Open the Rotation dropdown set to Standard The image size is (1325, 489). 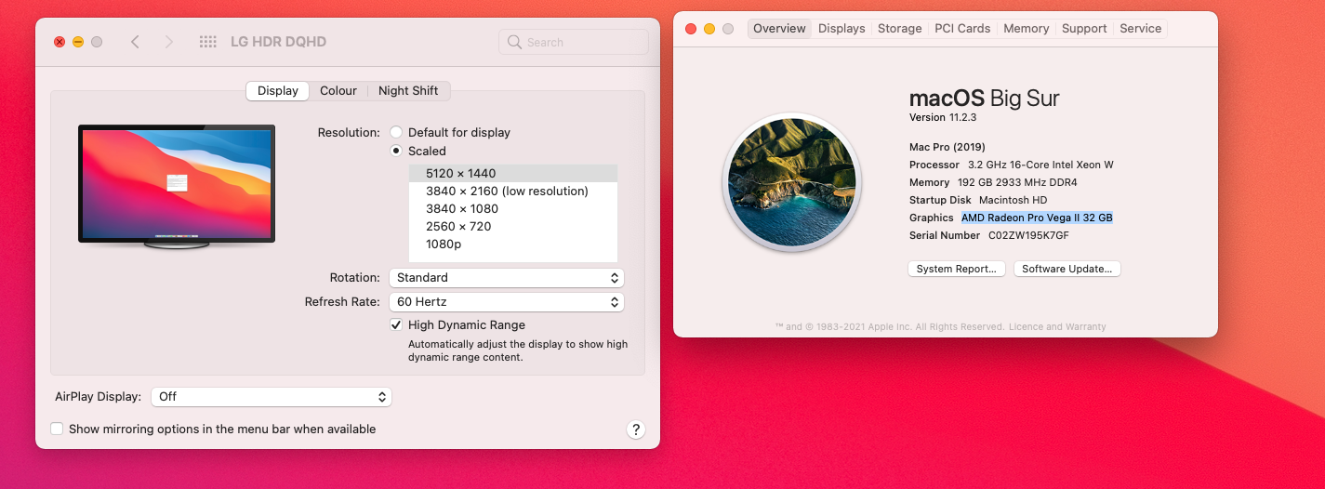pos(507,277)
